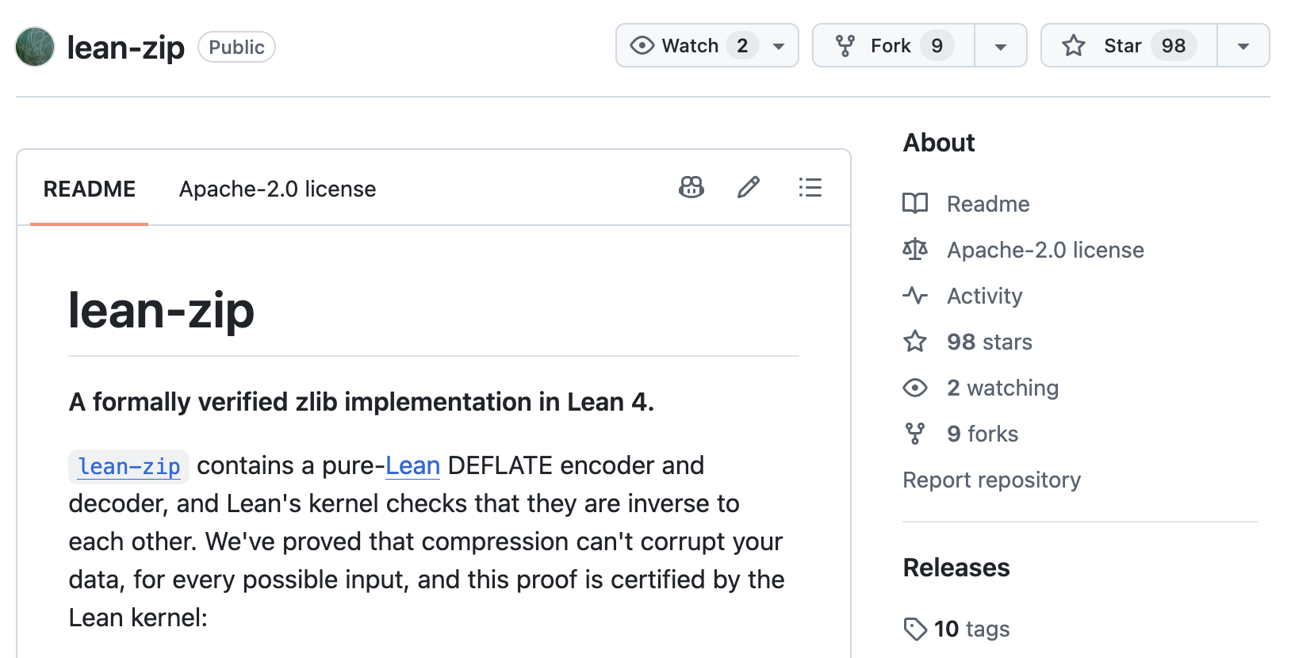Open Apache-2.0 license link in About sidebar
The width and height of the screenshot is (1291, 658).
point(1045,250)
